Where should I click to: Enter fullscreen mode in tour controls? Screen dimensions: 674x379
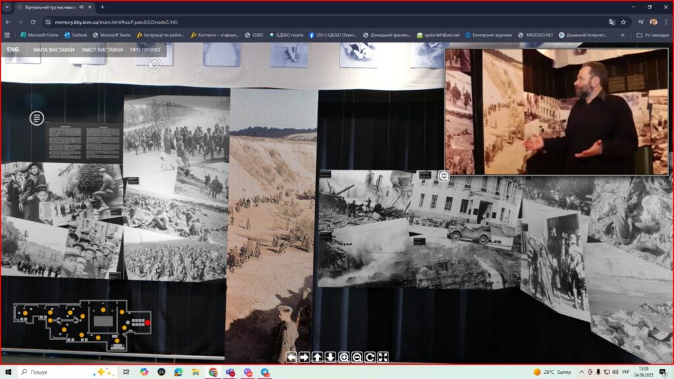[383, 357]
